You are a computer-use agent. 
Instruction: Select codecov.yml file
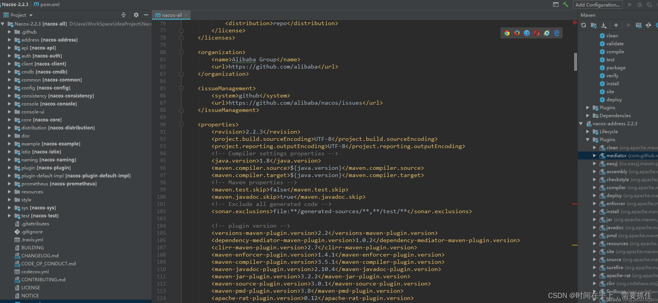click(x=35, y=271)
